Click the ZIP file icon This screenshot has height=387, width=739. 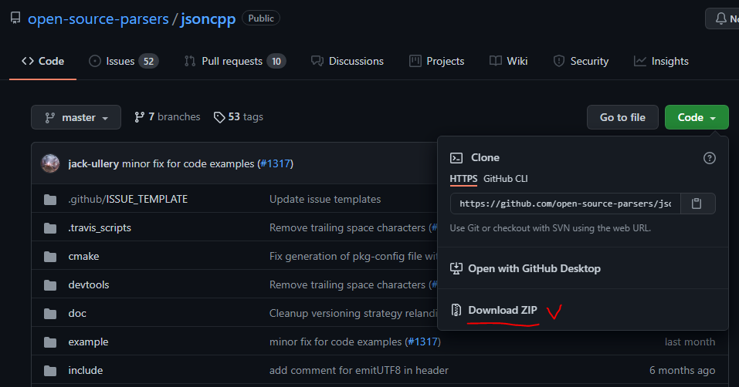pos(456,310)
